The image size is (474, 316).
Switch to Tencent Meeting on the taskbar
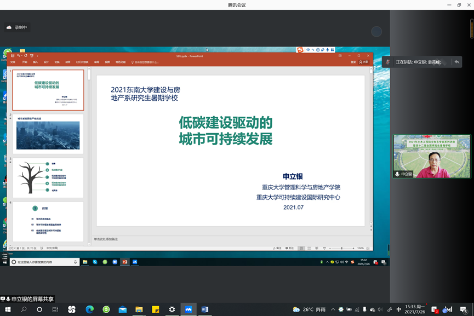188,309
